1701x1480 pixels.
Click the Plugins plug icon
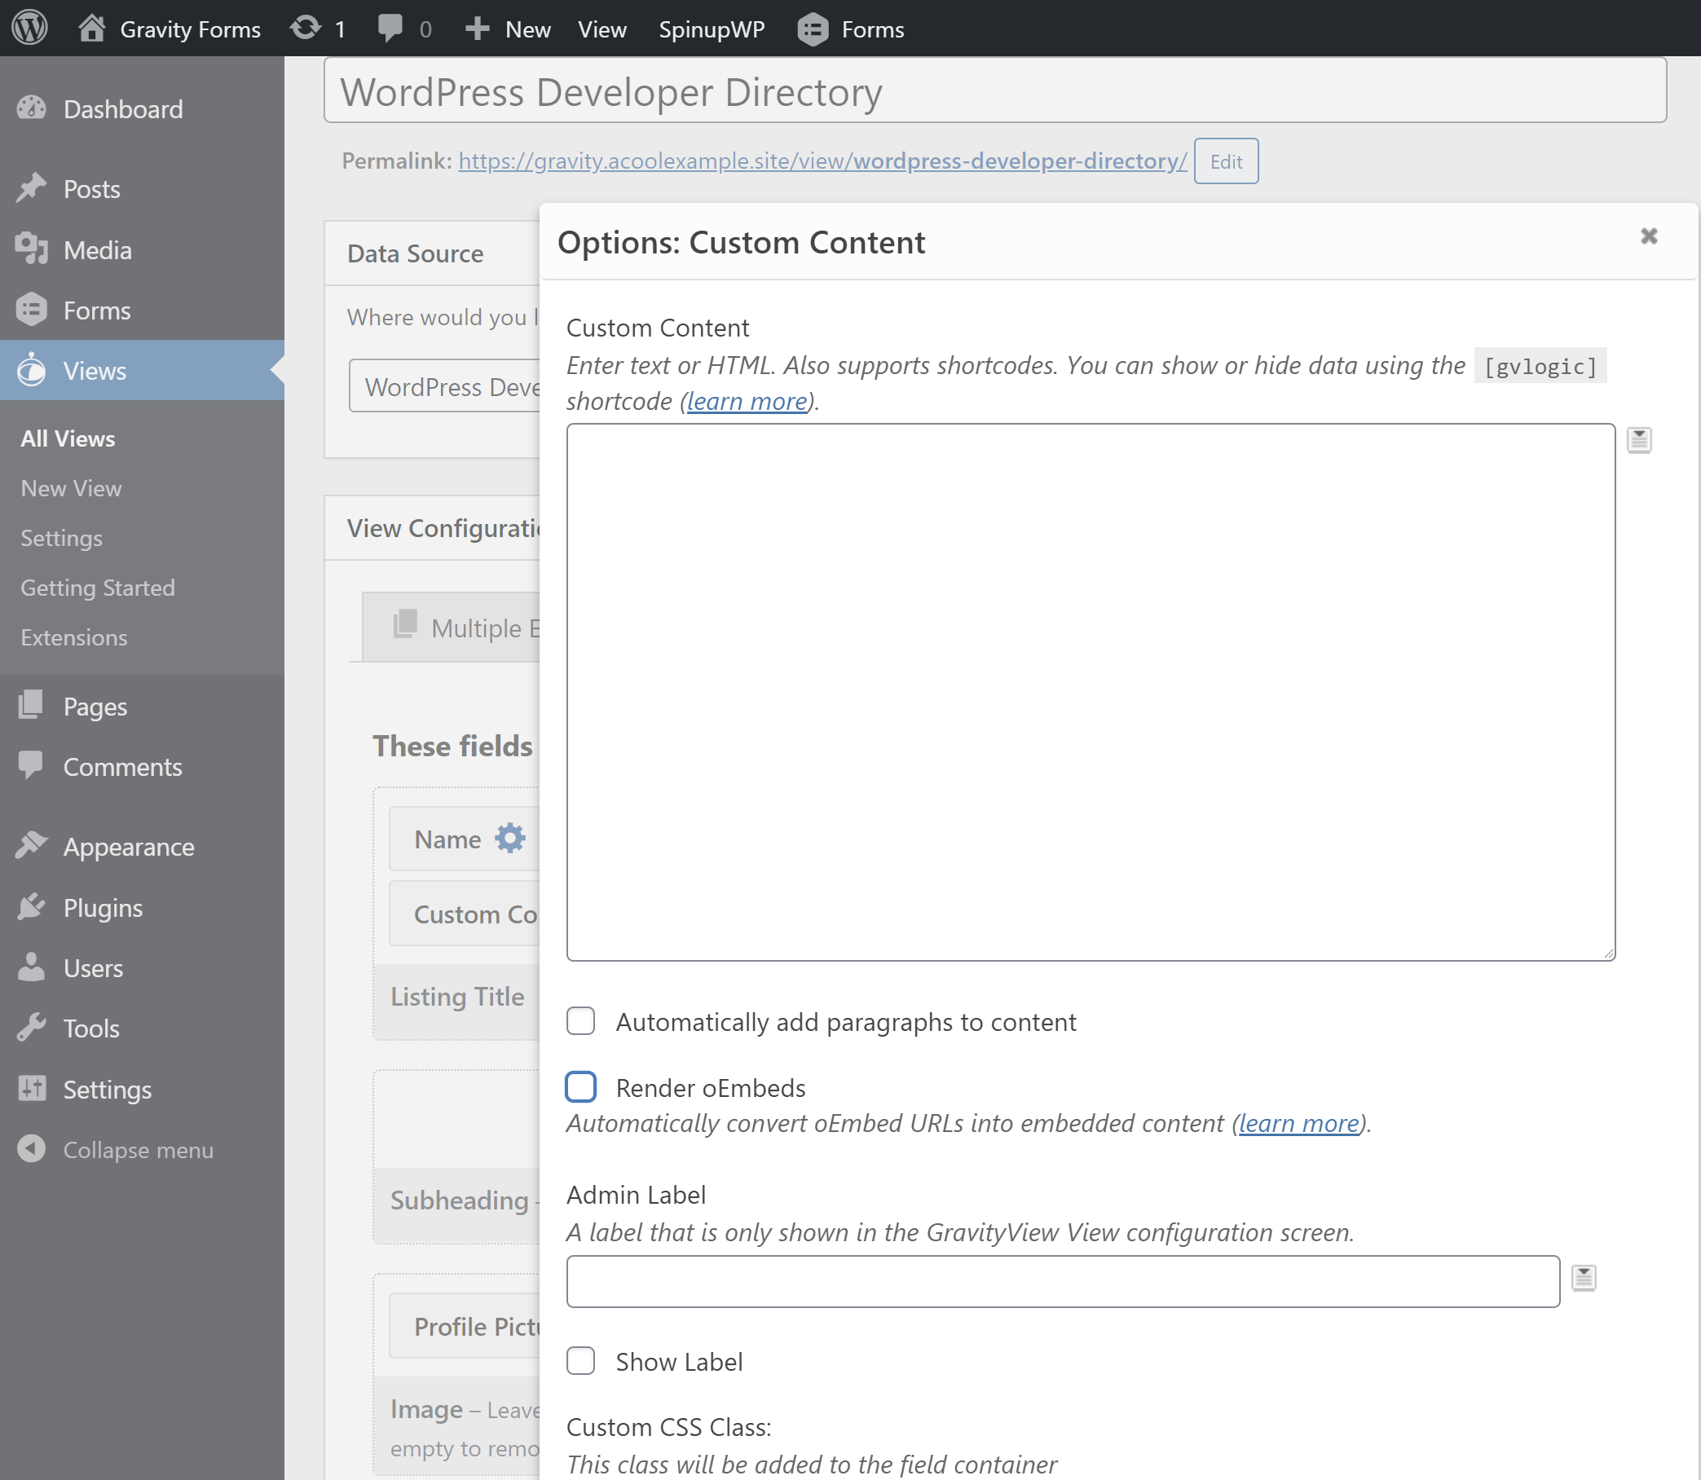[x=32, y=906]
